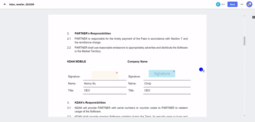Click the KDAN's Responsibilities heading
255x122 pixels.
tap(90, 103)
